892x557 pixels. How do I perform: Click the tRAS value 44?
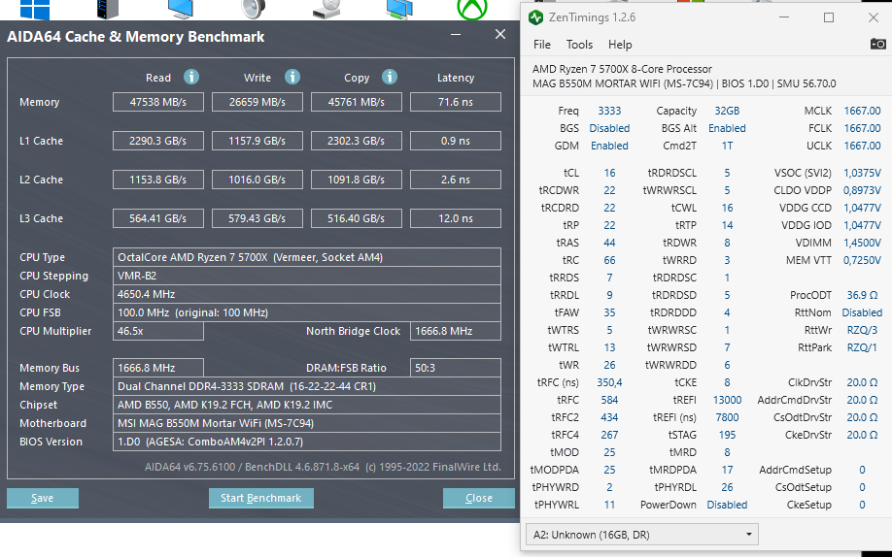(609, 243)
